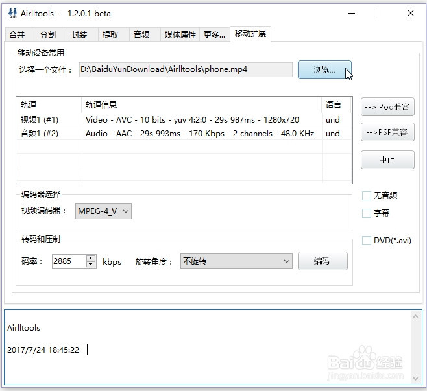Close the Airlltools window
Viewport: 427px width, 391px height.
pyautogui.click(x=411, y=13)
